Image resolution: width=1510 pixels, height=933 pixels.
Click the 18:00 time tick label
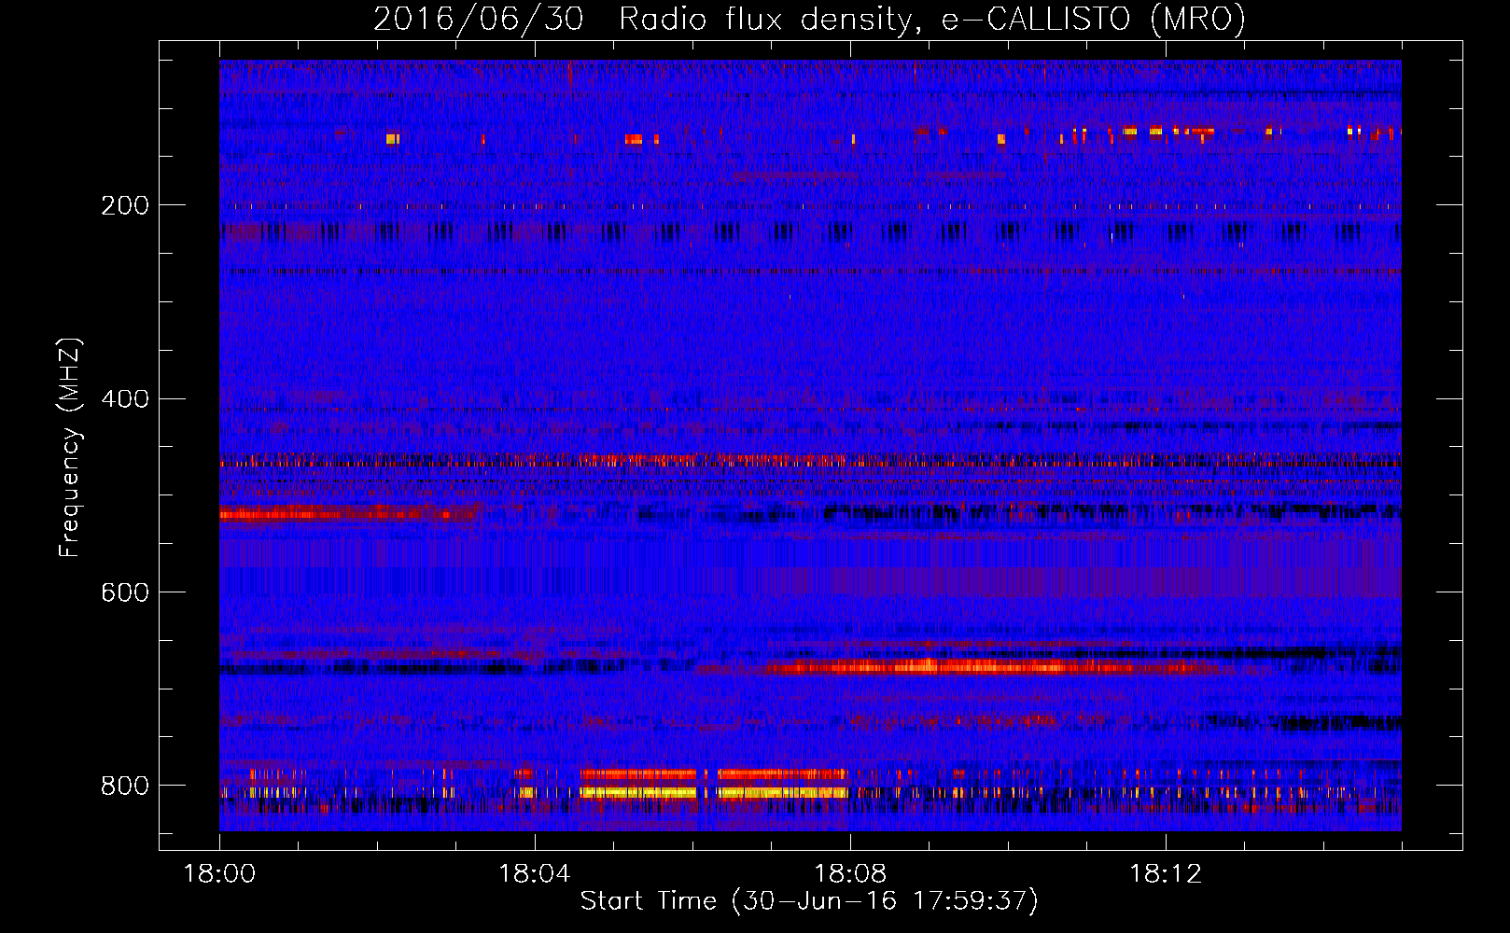pos(219,874)
